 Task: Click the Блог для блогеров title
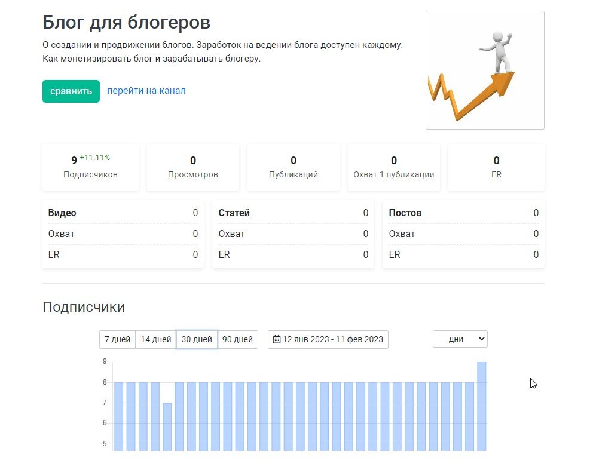[x=127, y=22]
